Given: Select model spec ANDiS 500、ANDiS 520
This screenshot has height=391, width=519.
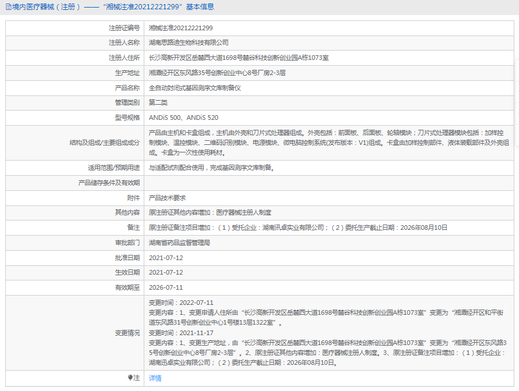Looking at the screenshot, I should tap(183, 118).
